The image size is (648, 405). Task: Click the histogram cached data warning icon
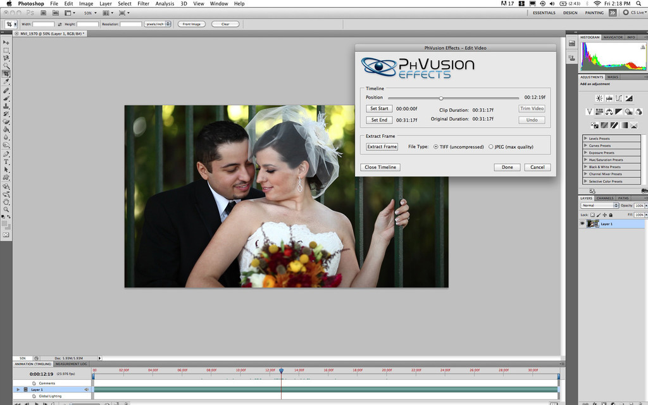click(x=643, y=47)
